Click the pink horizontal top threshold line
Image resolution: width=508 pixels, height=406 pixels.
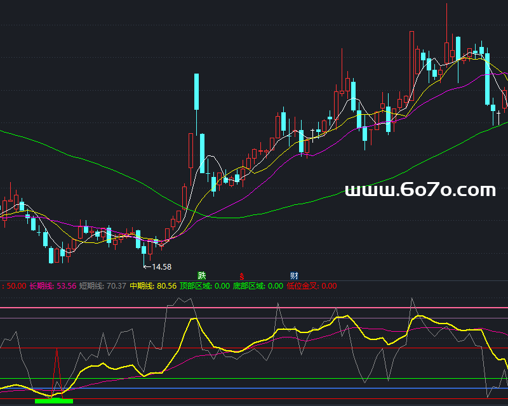[x=254, y=308]
